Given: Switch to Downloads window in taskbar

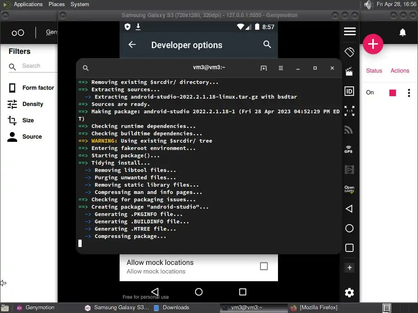Looking at the screenshot, I should point(172,308).
